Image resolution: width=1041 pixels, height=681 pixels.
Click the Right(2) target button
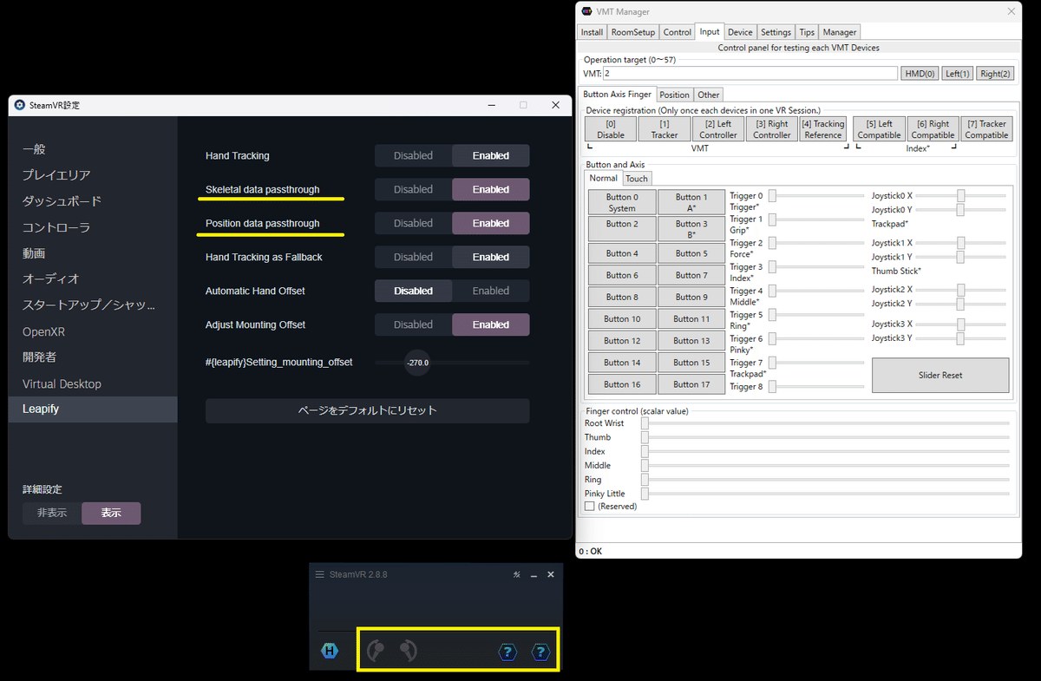pos(995,74)
